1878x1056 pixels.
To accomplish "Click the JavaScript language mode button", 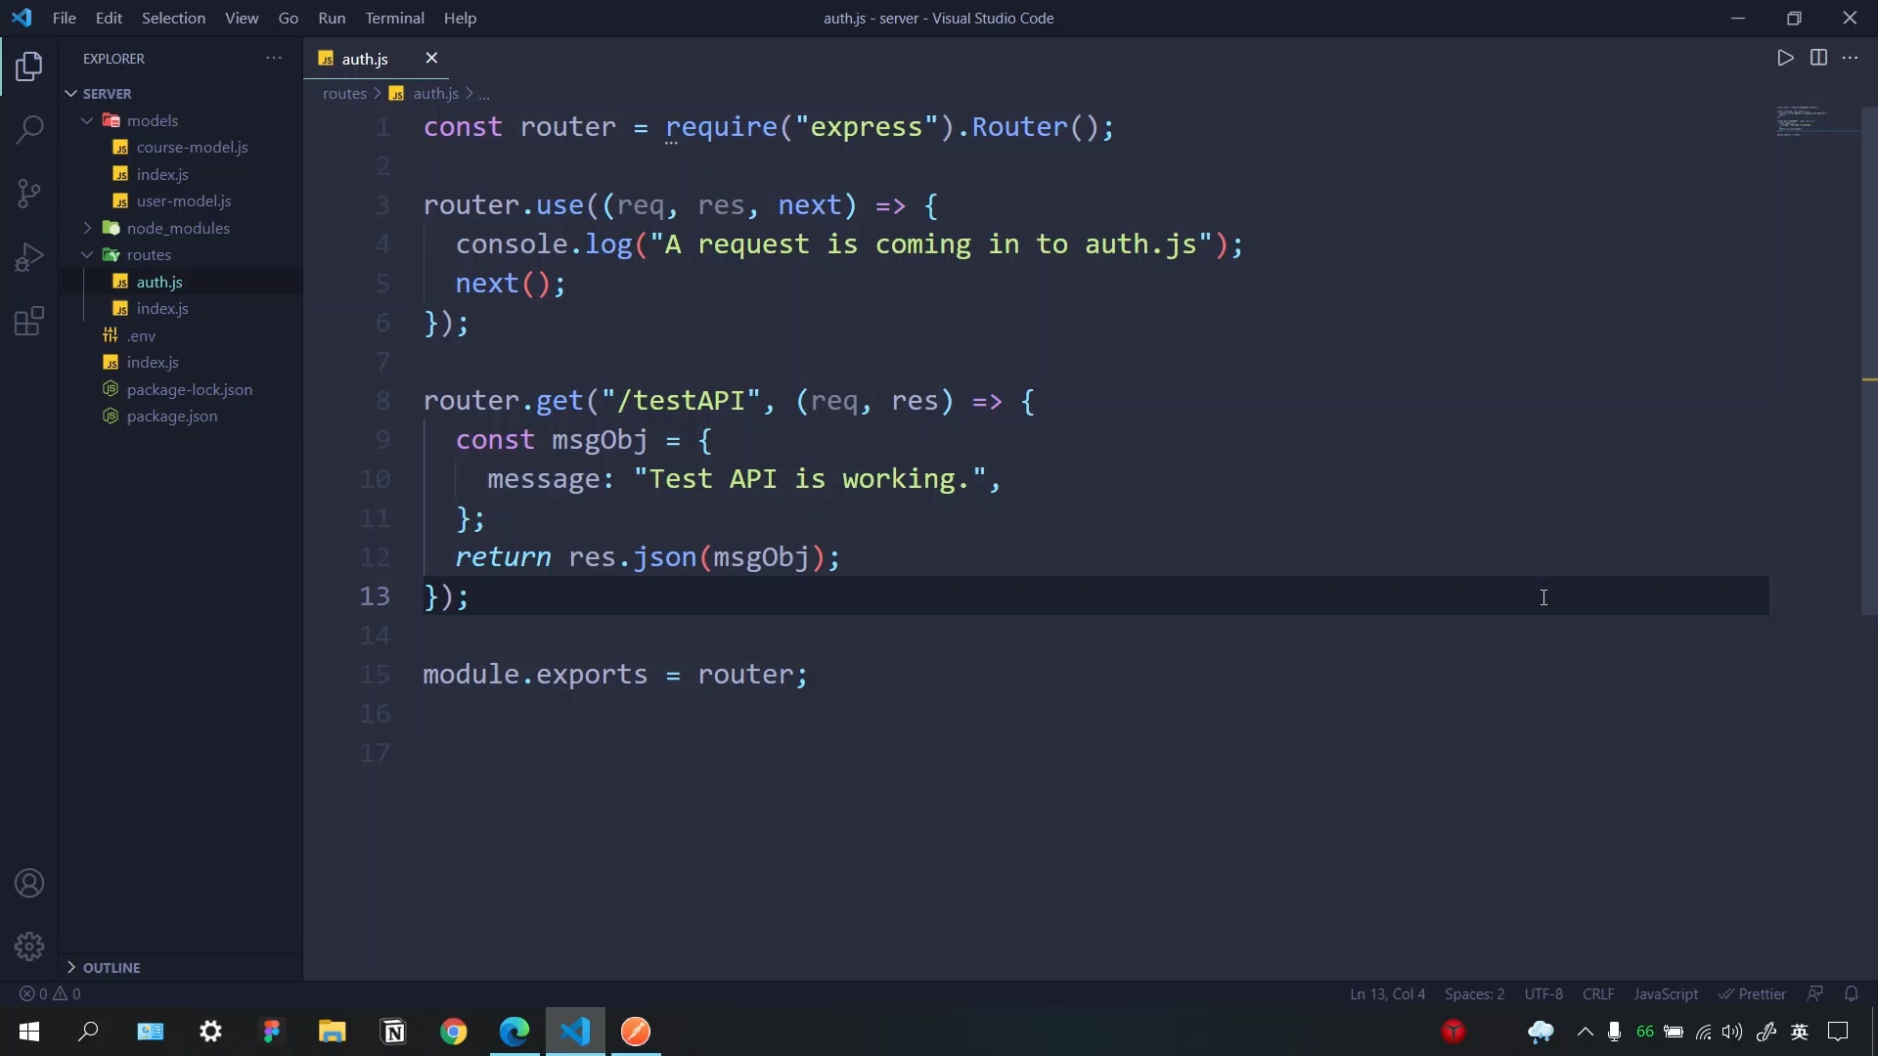I will (1665, 993).
